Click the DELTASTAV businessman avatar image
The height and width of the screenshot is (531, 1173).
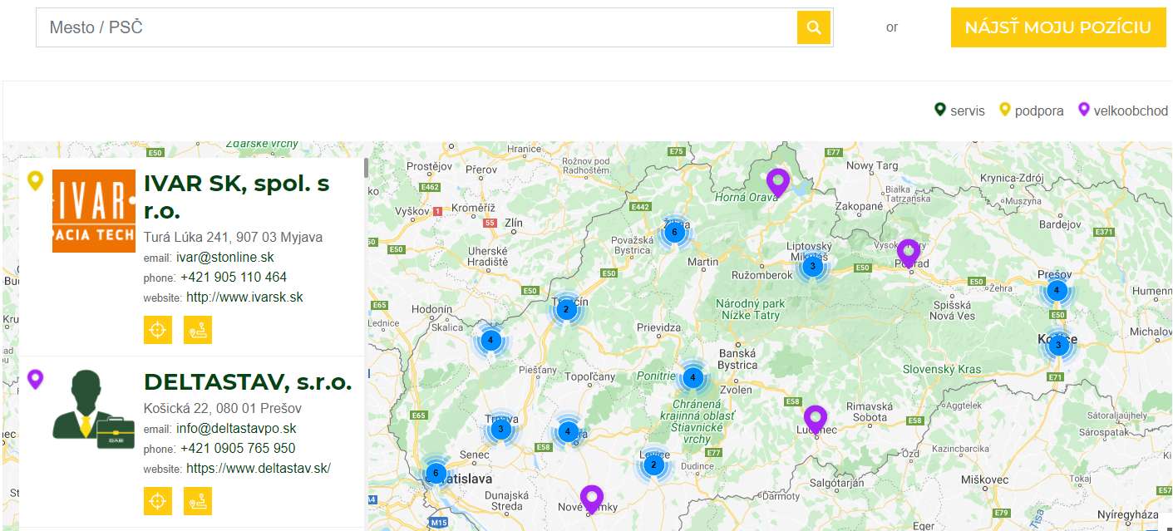(x=94, y=411)
